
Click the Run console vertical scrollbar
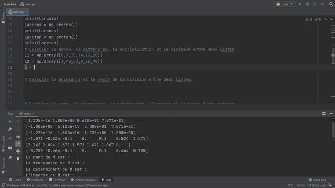[x=333, y=130]
